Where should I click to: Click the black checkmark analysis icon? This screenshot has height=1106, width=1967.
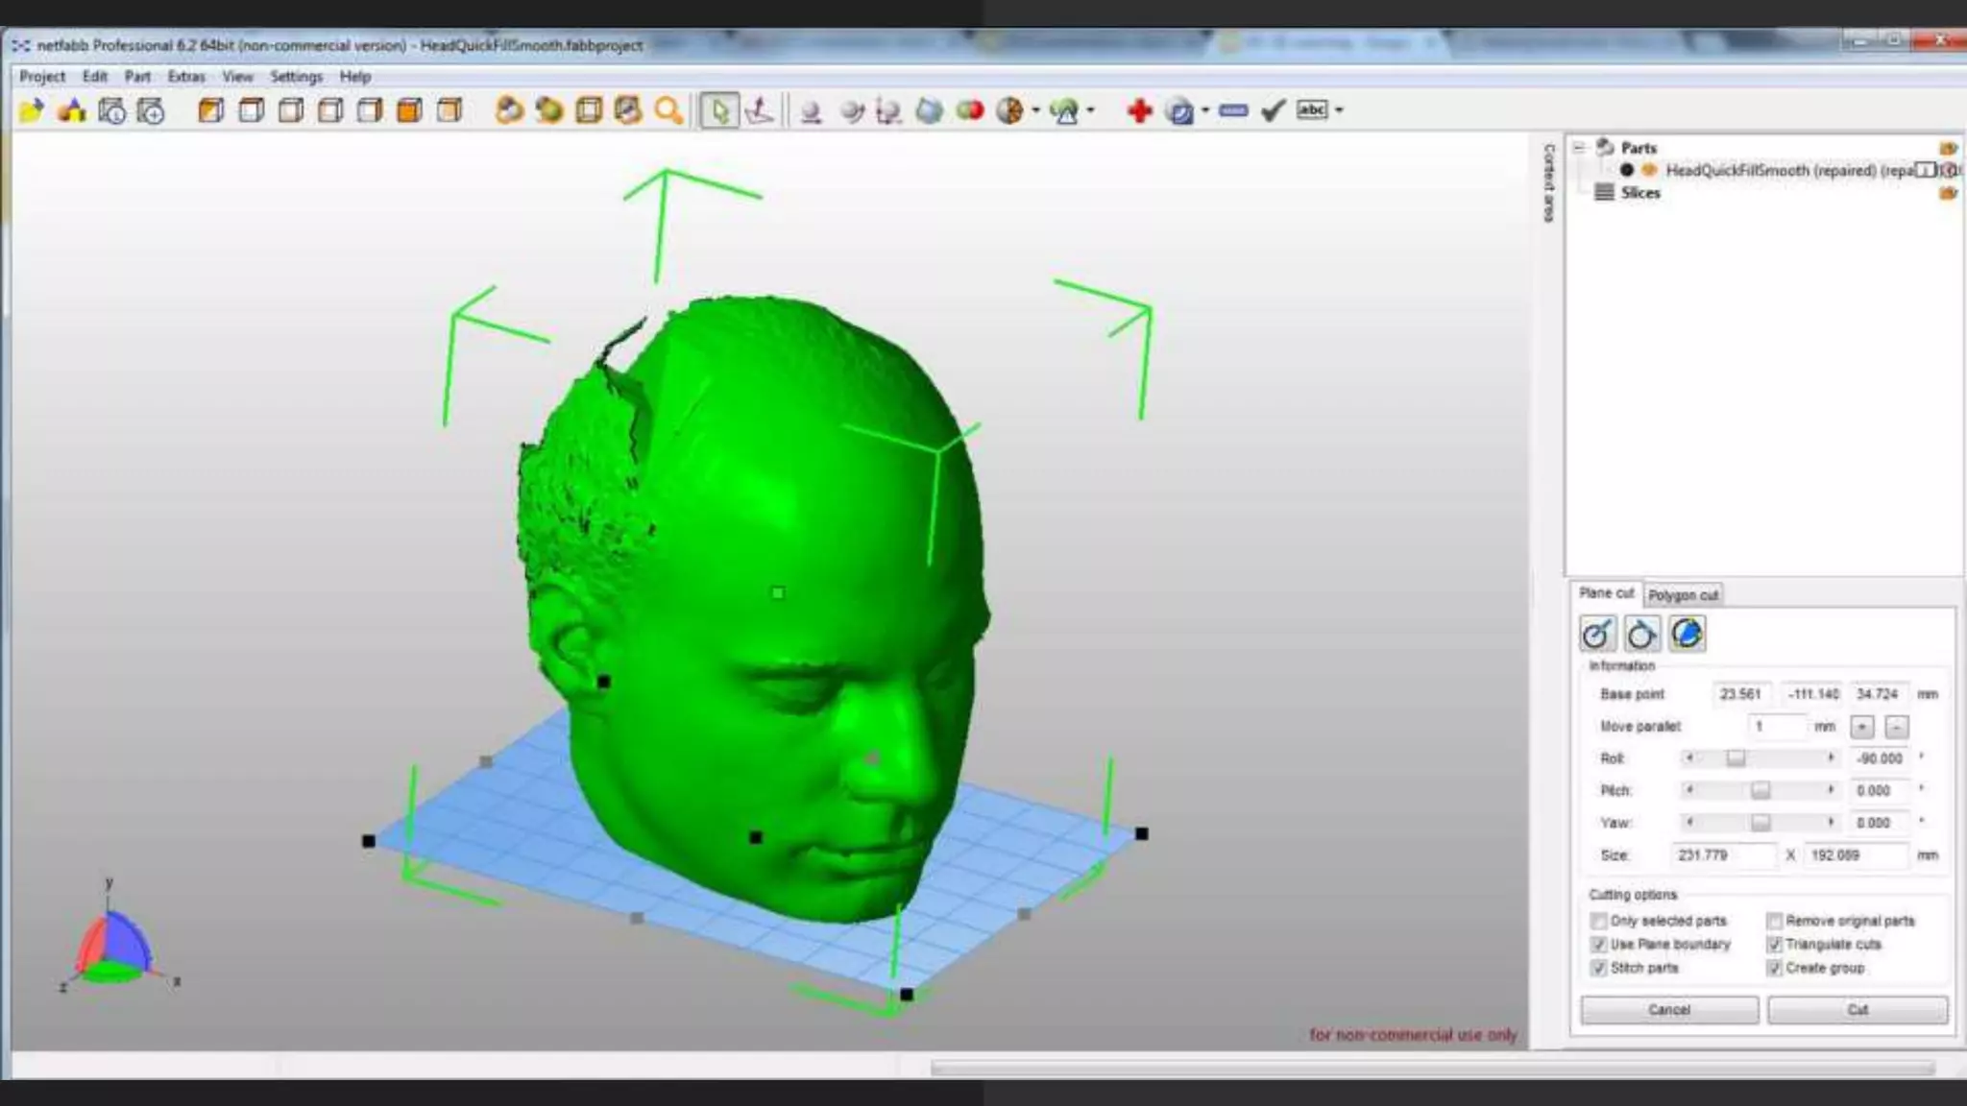pos(1273,111)
